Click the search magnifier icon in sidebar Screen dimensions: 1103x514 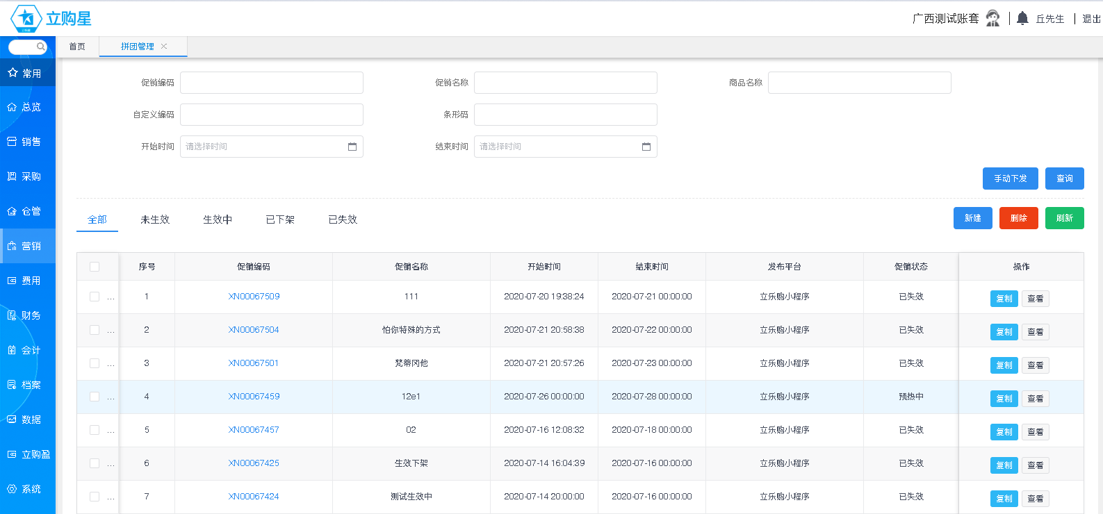[x=41, y=47]
